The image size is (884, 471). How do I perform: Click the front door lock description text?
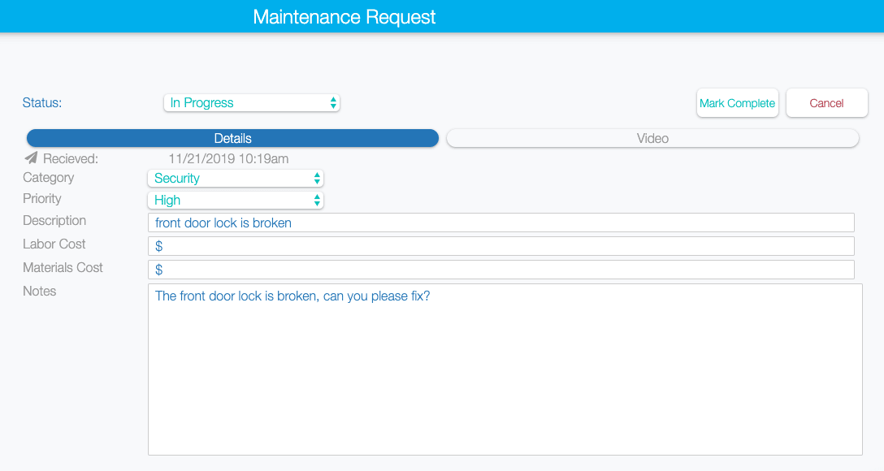coord(223,222)
